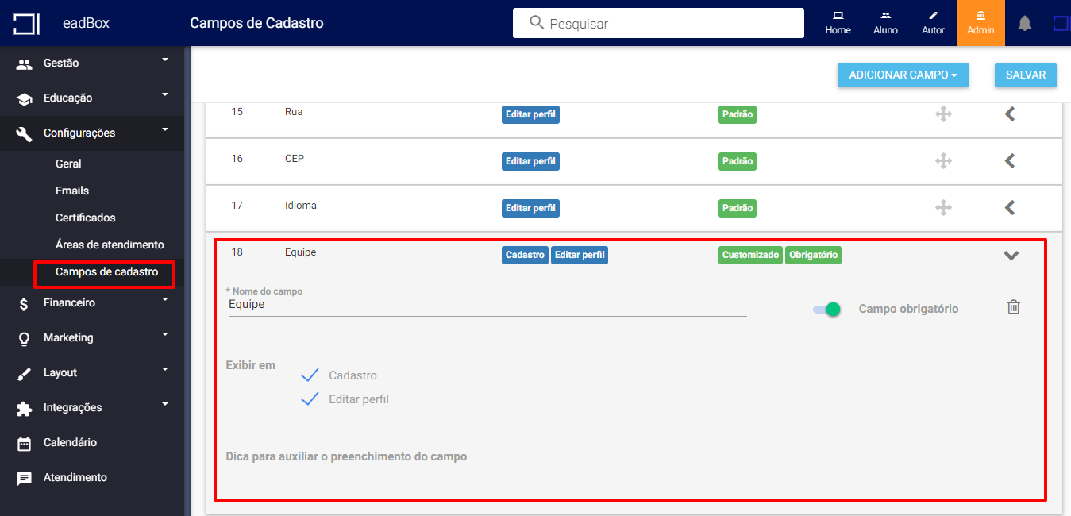The width and height of the screenshot is (1071, 516).
Task: Click the Financeiro dollar icon
Action: coord(25,303)
